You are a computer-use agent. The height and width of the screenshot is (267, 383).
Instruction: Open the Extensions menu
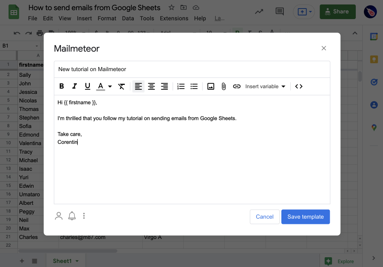[174, 18]
